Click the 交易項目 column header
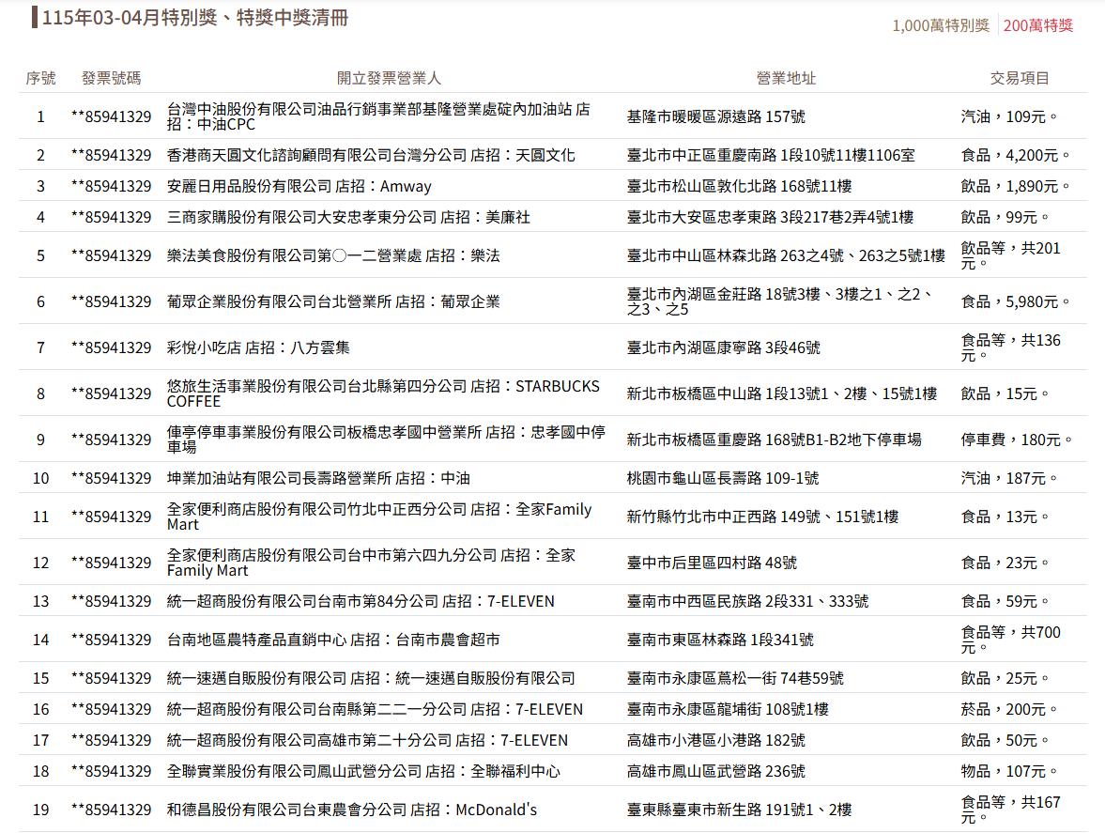The width and height of the screenshot is (1105, 833). point(1020,78)
